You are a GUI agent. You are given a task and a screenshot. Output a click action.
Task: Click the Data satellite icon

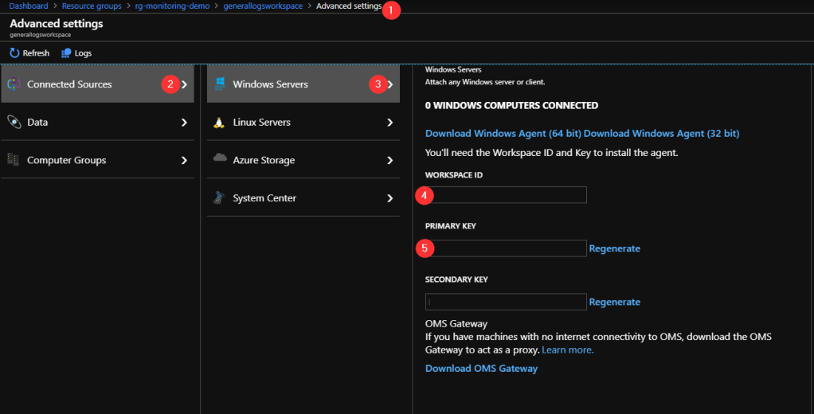[14, 122]
